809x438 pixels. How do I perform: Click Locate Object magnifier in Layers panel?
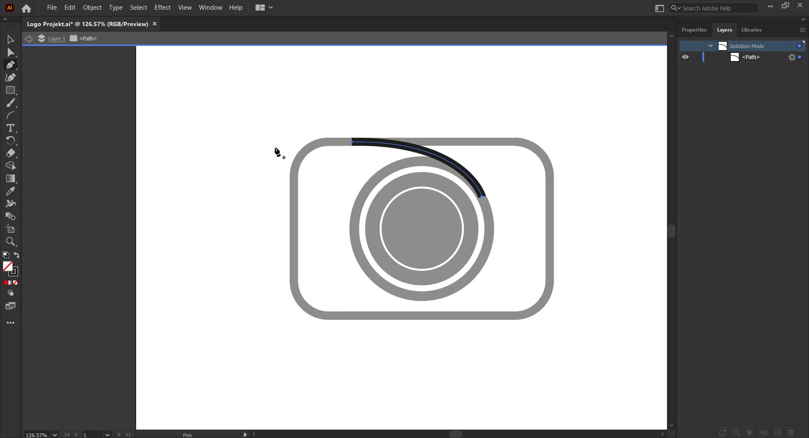coord(737,432)
